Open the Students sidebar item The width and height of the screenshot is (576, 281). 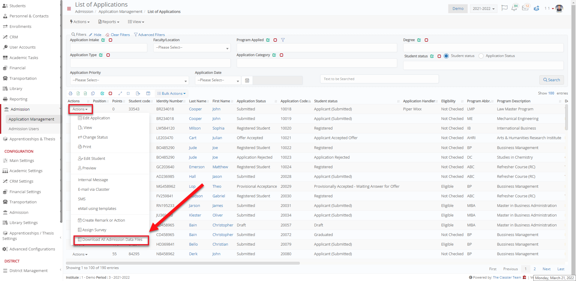tap(17, 6)
